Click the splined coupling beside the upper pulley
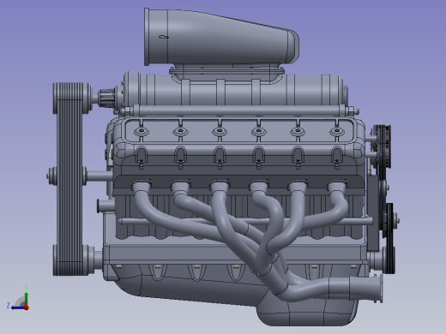This screenshot has height=334, width=446. click(x=107, y=98)
